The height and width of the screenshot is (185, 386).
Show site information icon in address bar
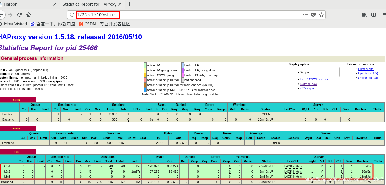click(x=72, y=15)
